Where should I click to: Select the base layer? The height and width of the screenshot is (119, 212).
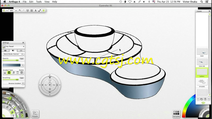pos(202,52)
